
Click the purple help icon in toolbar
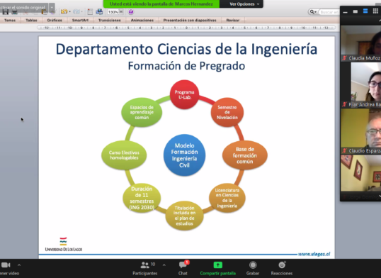pyautogui.click(x=131, y=11)
